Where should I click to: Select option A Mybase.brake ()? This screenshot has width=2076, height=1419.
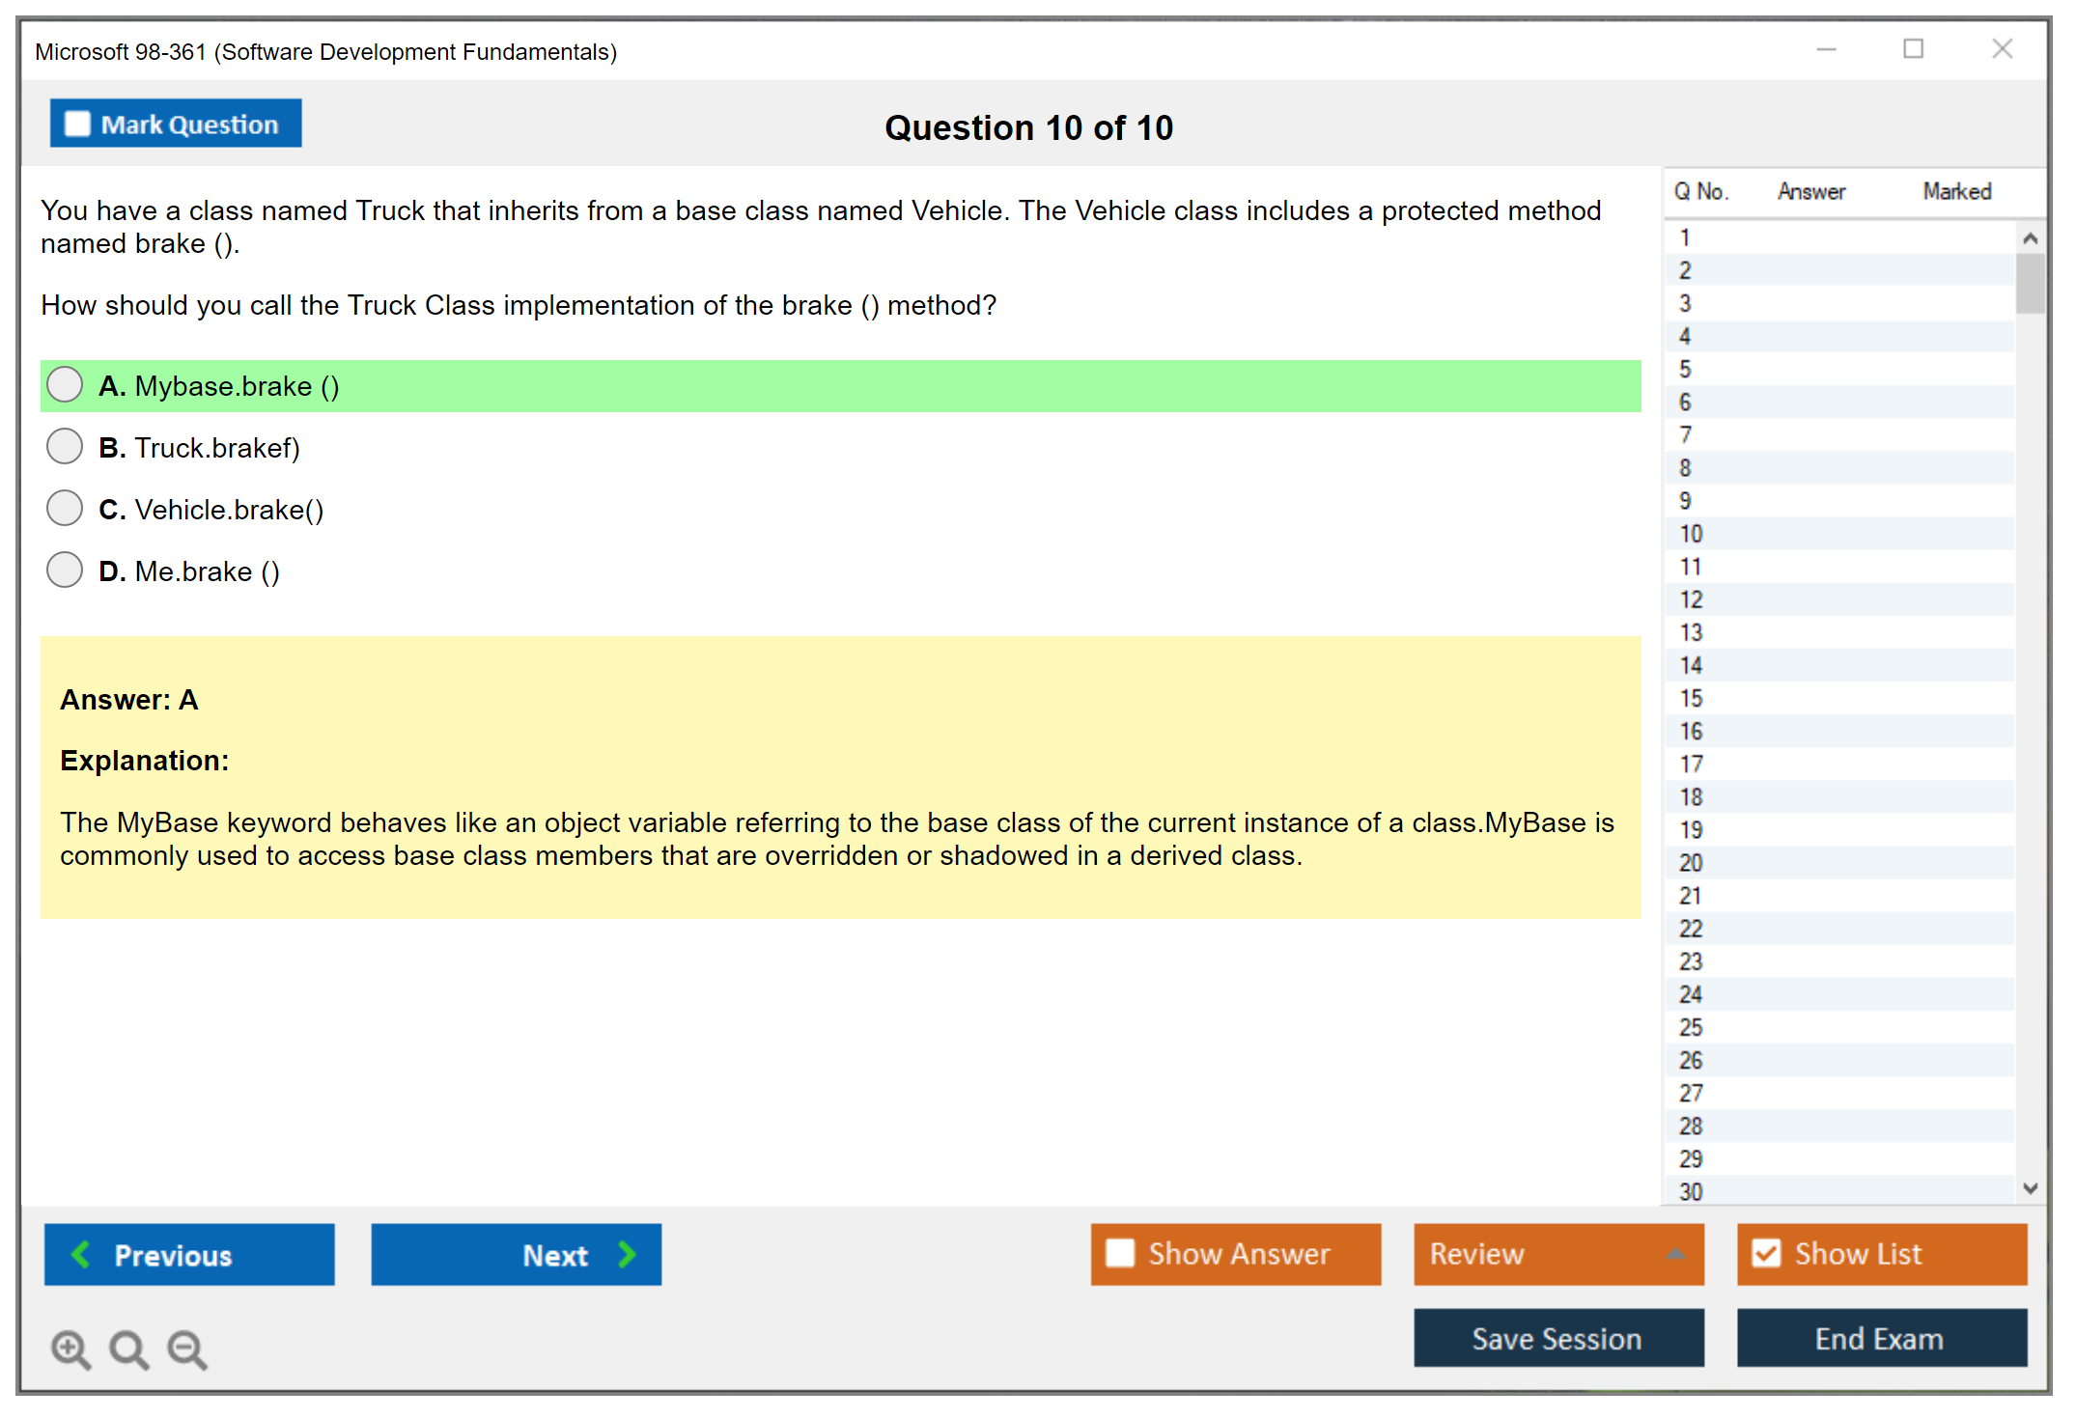pyautogui.click(x=65, y=385)
